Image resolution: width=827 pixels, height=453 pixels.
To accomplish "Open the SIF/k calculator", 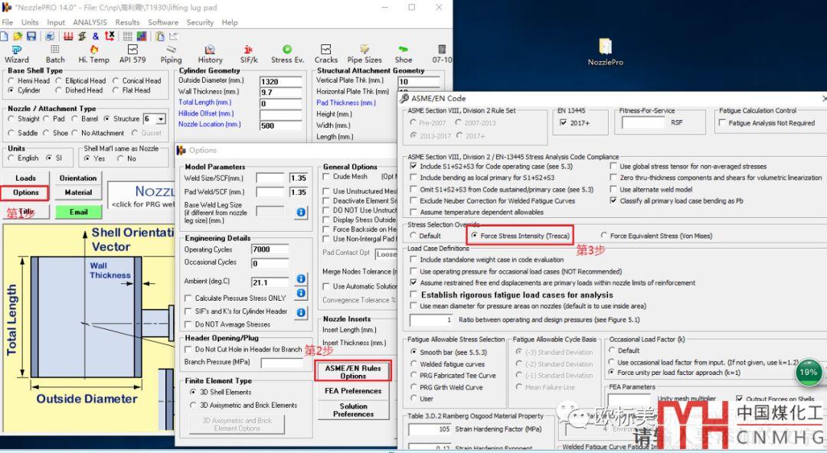I will click(x=248, y=54).
